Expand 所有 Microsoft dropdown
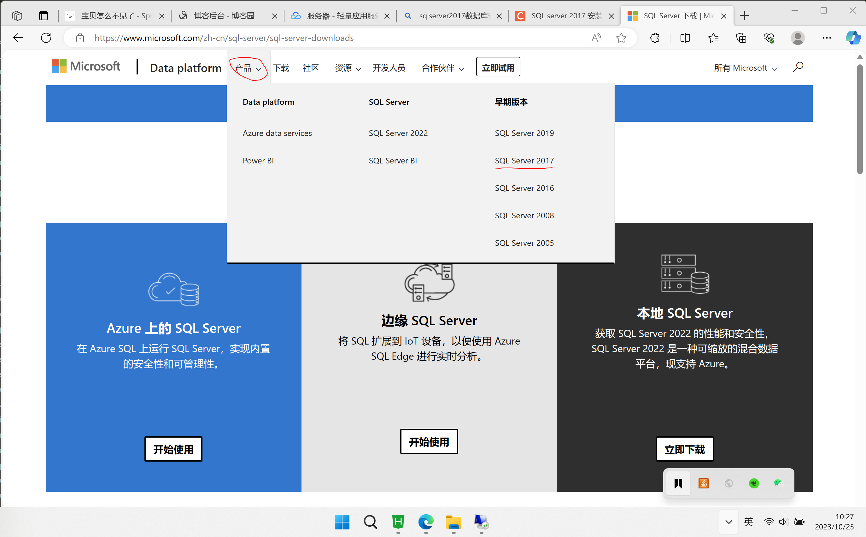 point(745,68)
